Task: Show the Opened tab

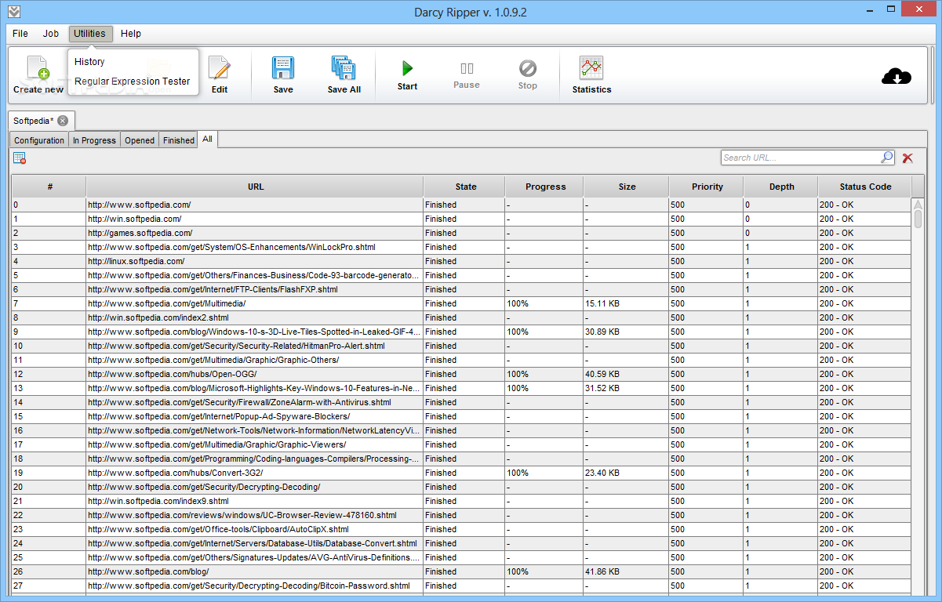Action: click(140, 140)
